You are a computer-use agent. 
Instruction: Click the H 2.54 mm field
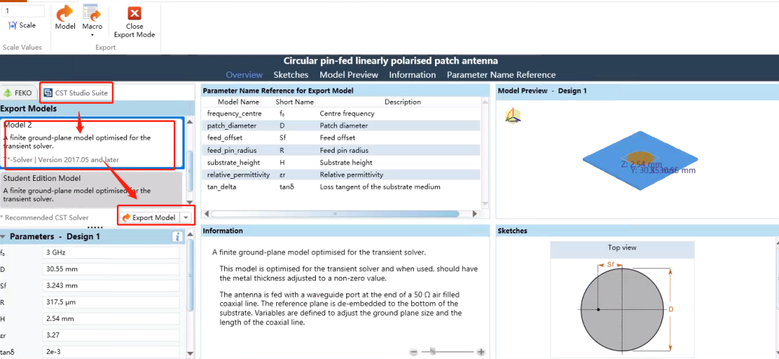(111, 319)
